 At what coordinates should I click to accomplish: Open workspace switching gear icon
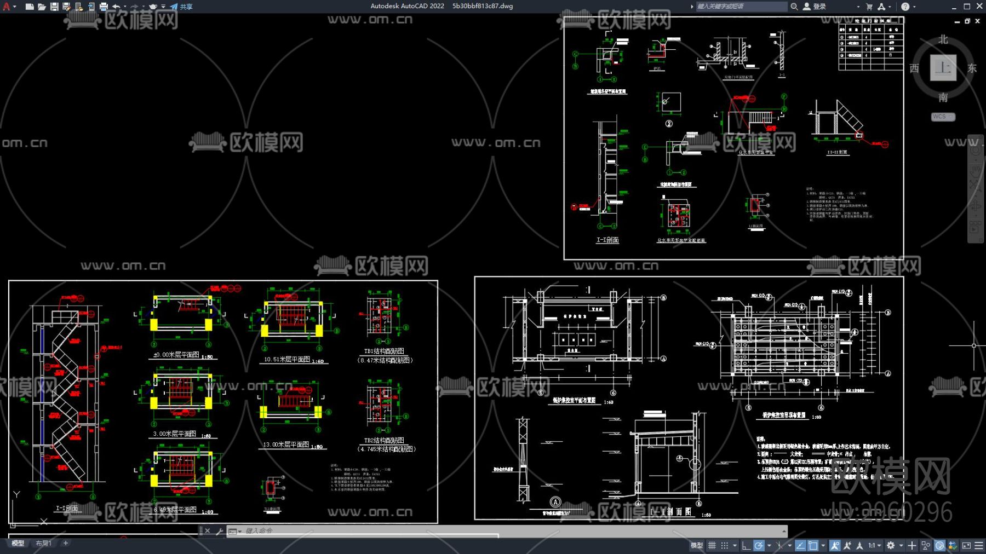pyautogui.click(x=891, y=545)
